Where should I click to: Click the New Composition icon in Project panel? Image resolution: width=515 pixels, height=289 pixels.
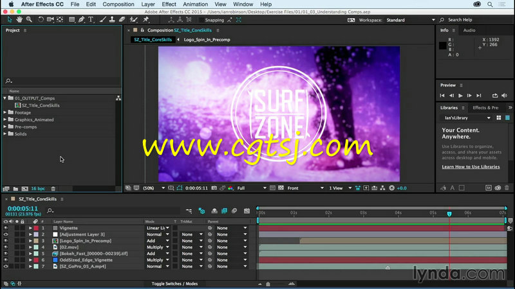click(x=24, y=189)
